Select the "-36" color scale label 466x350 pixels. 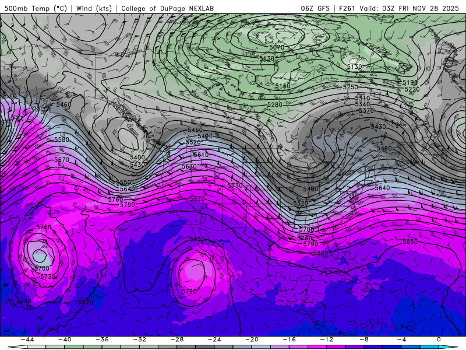(102, 339)
